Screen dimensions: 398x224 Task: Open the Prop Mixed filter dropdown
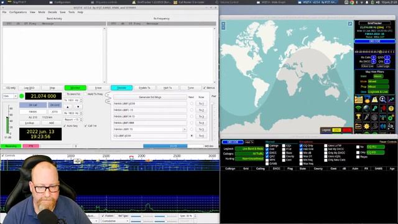coord(378,86)
